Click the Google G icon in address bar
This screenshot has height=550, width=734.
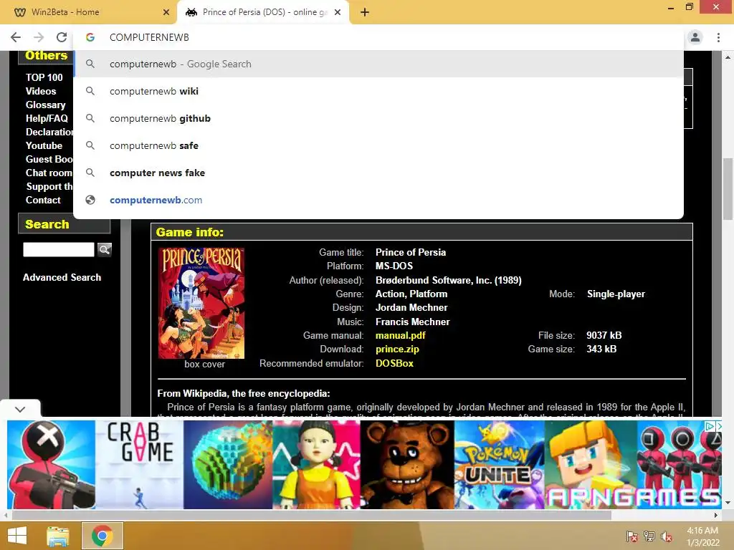click(90, 37)
